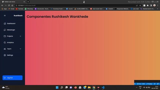This screenshot has width=160, height=90.
Task: Expand the Team submenu chevron
Action: (20, 49)
